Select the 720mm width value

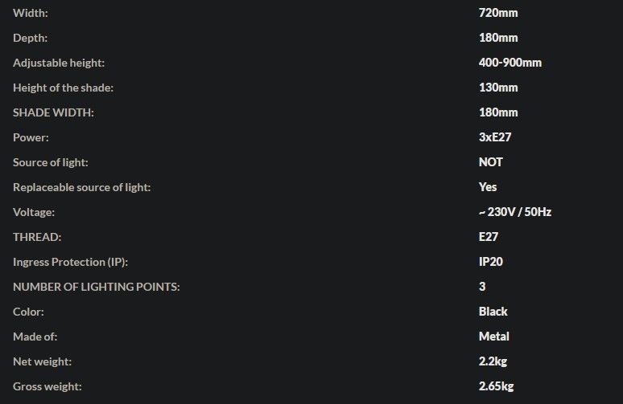(x=498, y=13)
